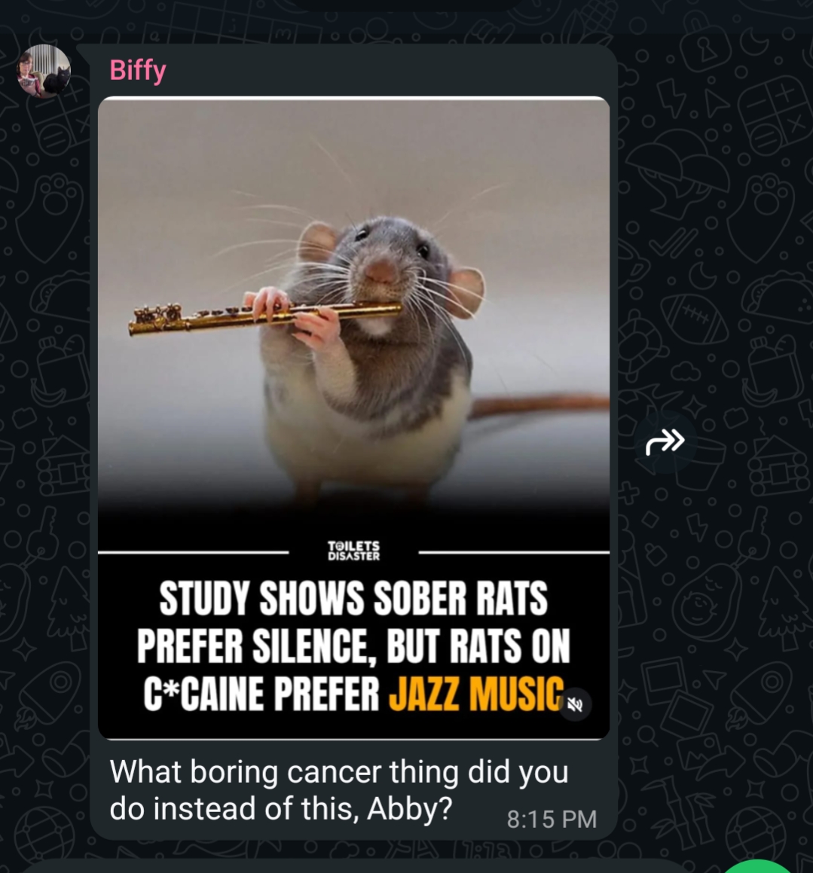Image resolution: width=813 pixels, height=873 pixels.
Task: Click the 'C*CAINE PREFER' headline text
Action: tap(261, 694)
